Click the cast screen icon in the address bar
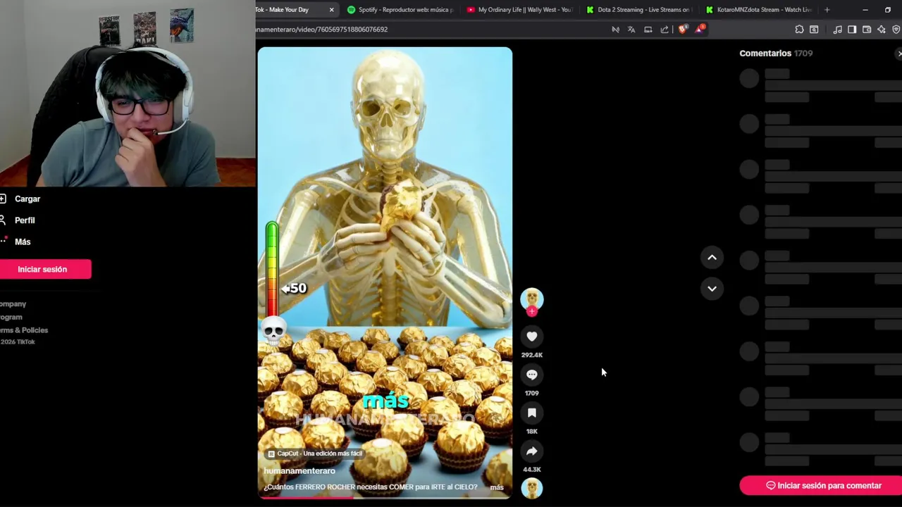This screenshot has height=507, width=902. click(x=648, y=30)
